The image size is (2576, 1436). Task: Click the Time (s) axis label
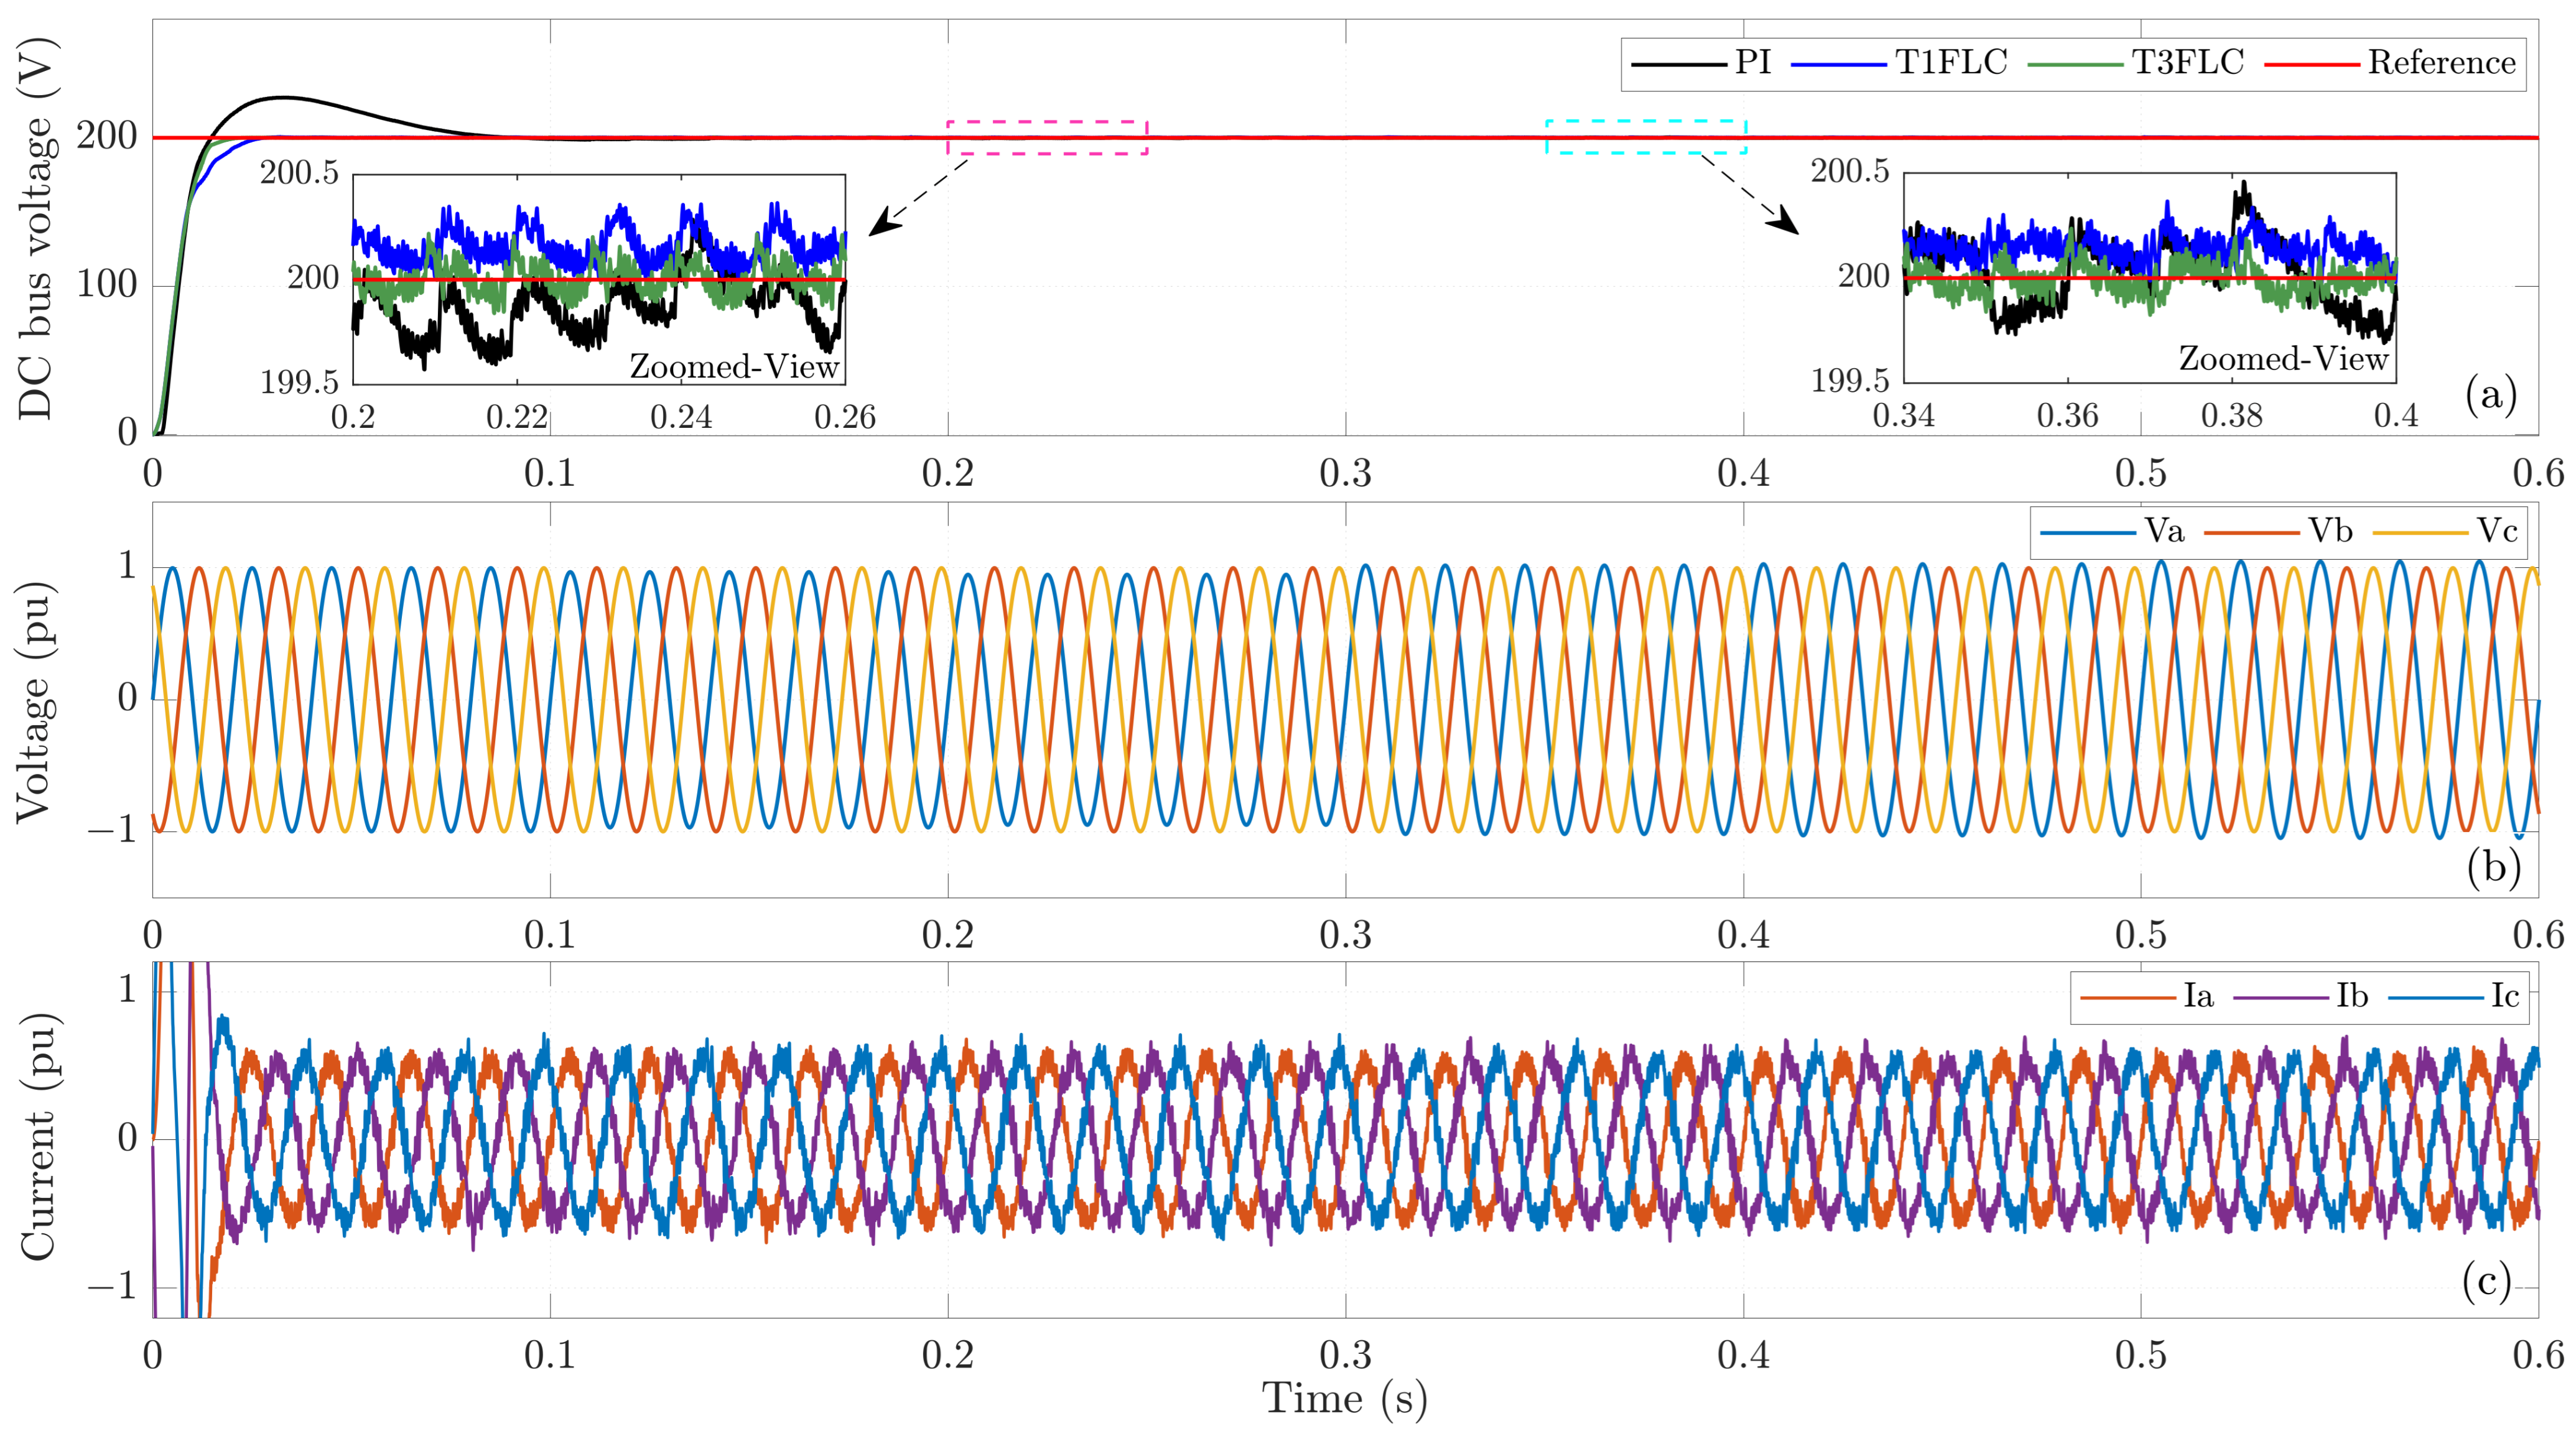[x=1344, y=1399]
